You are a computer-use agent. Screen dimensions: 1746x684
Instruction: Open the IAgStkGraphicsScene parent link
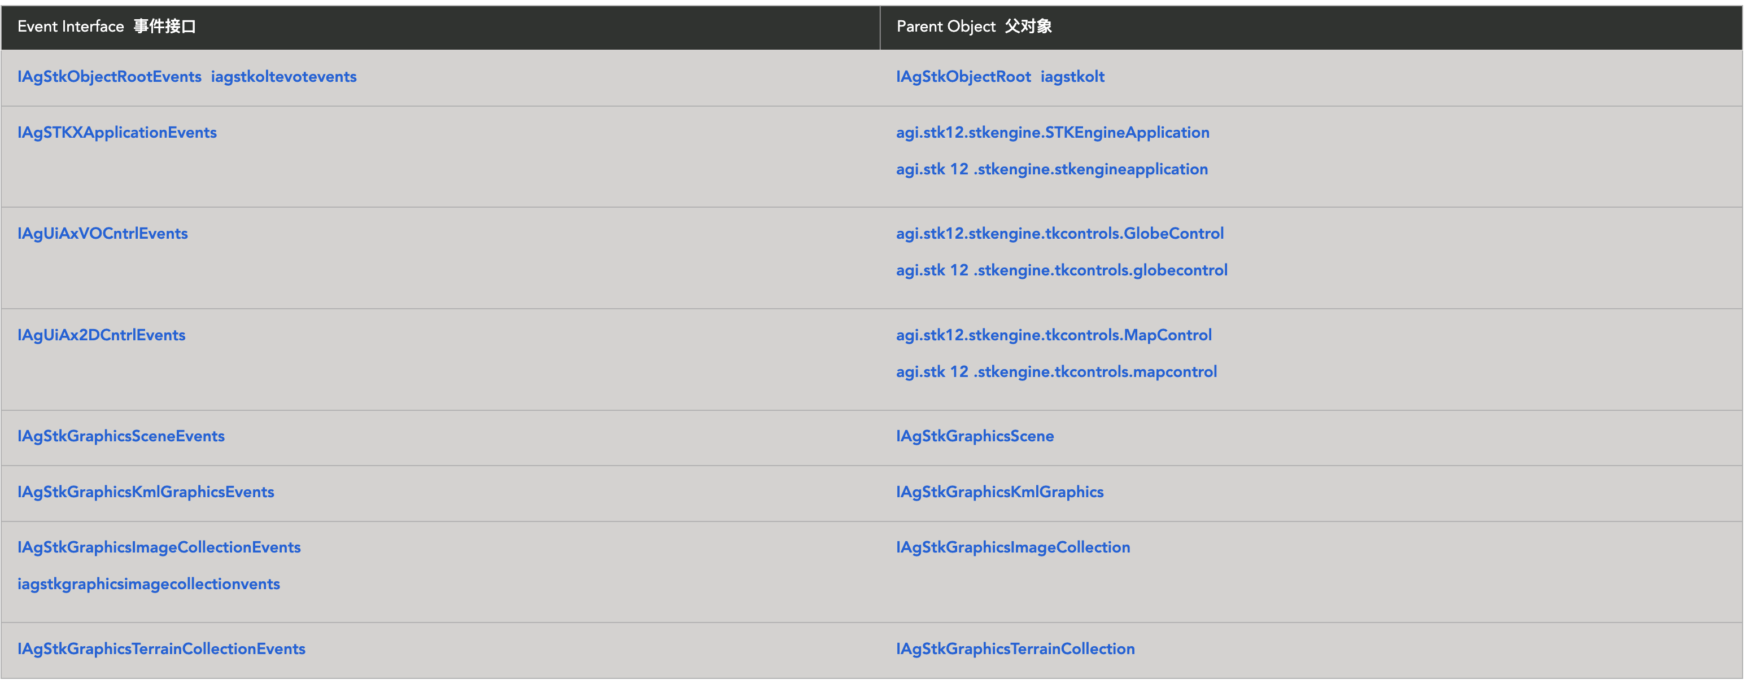click(x=975, y=436)
